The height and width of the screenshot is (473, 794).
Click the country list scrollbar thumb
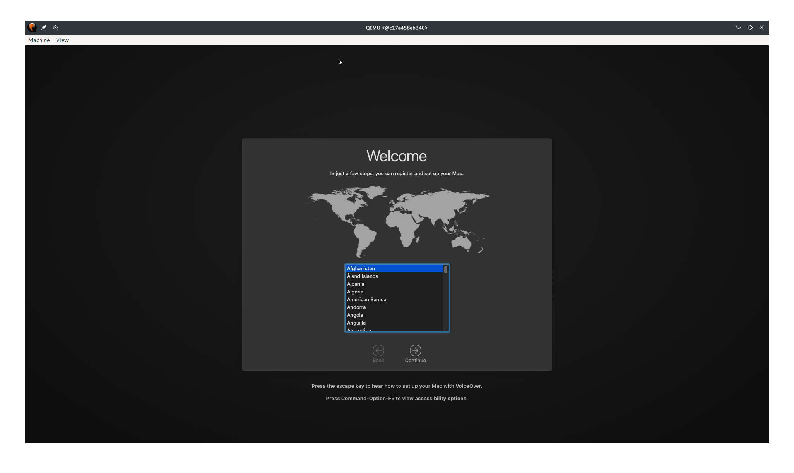tap(446, 269)
